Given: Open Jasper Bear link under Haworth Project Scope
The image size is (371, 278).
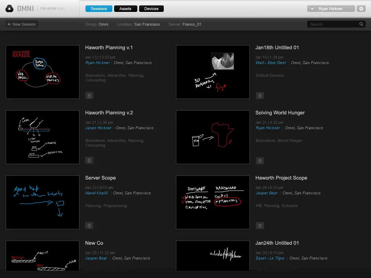Looking at the screenshot, I should click(x=266, y=193).
